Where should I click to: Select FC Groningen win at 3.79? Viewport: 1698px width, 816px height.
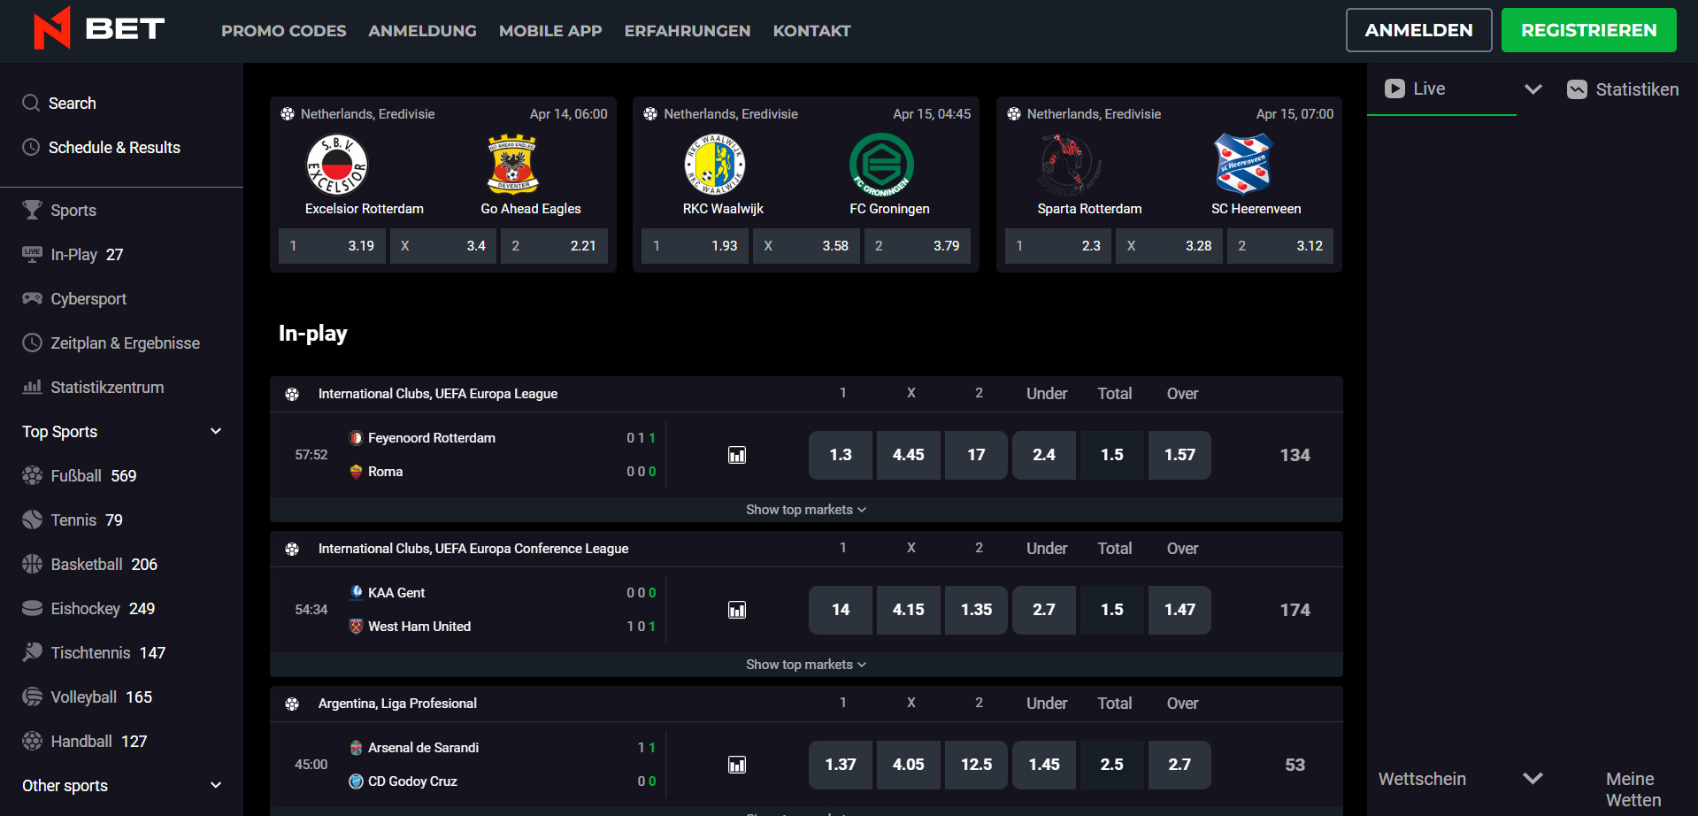(x=918, y=246)
